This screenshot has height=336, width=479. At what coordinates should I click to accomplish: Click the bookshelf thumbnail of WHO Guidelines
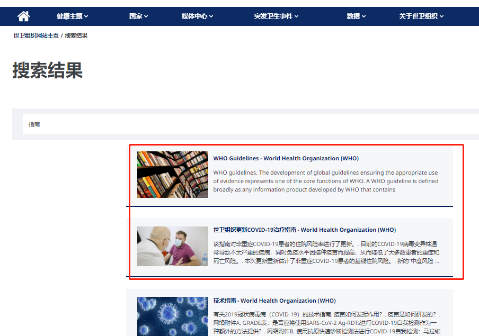[x=173, y=175]
